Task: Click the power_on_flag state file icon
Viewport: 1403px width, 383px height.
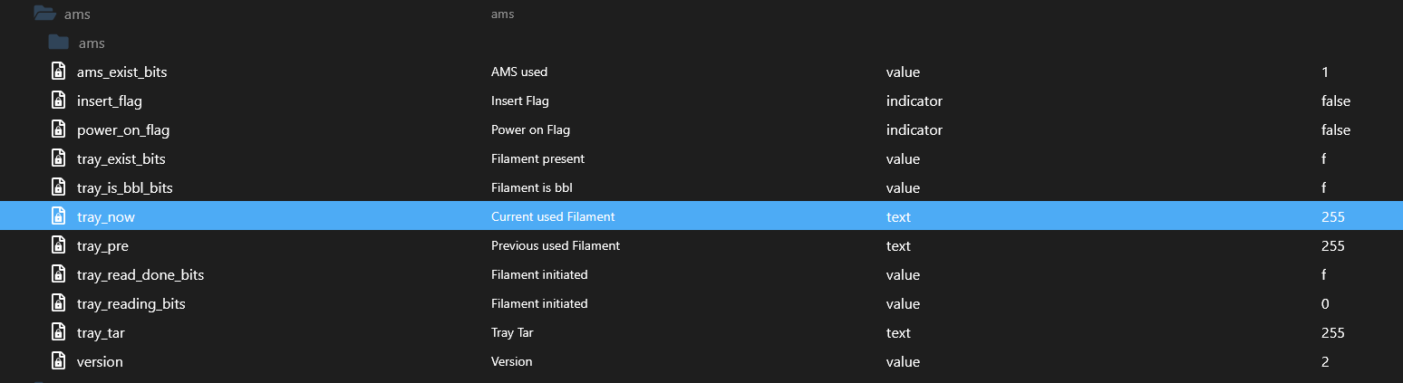Action: pyautogui.click(x=59, y=129)
